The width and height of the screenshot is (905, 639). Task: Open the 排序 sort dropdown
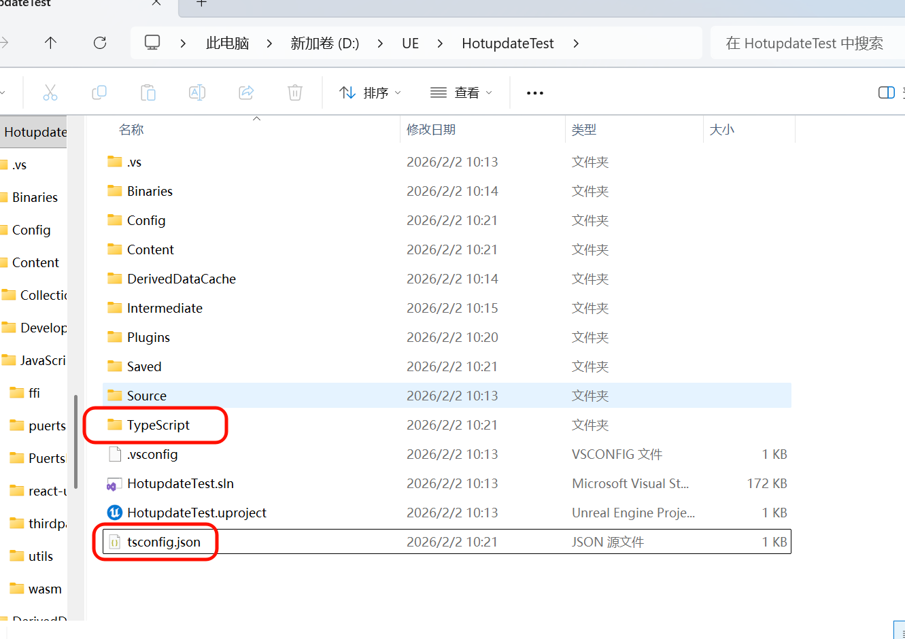pyautogui.click(x=371, y=92)
